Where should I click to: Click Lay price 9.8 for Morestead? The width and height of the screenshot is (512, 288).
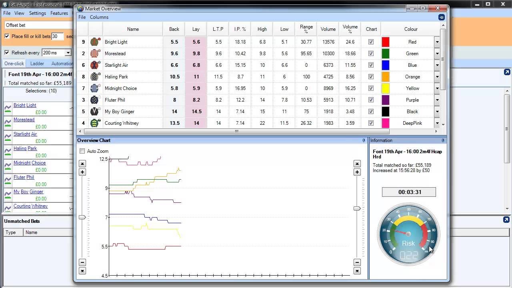196,53
